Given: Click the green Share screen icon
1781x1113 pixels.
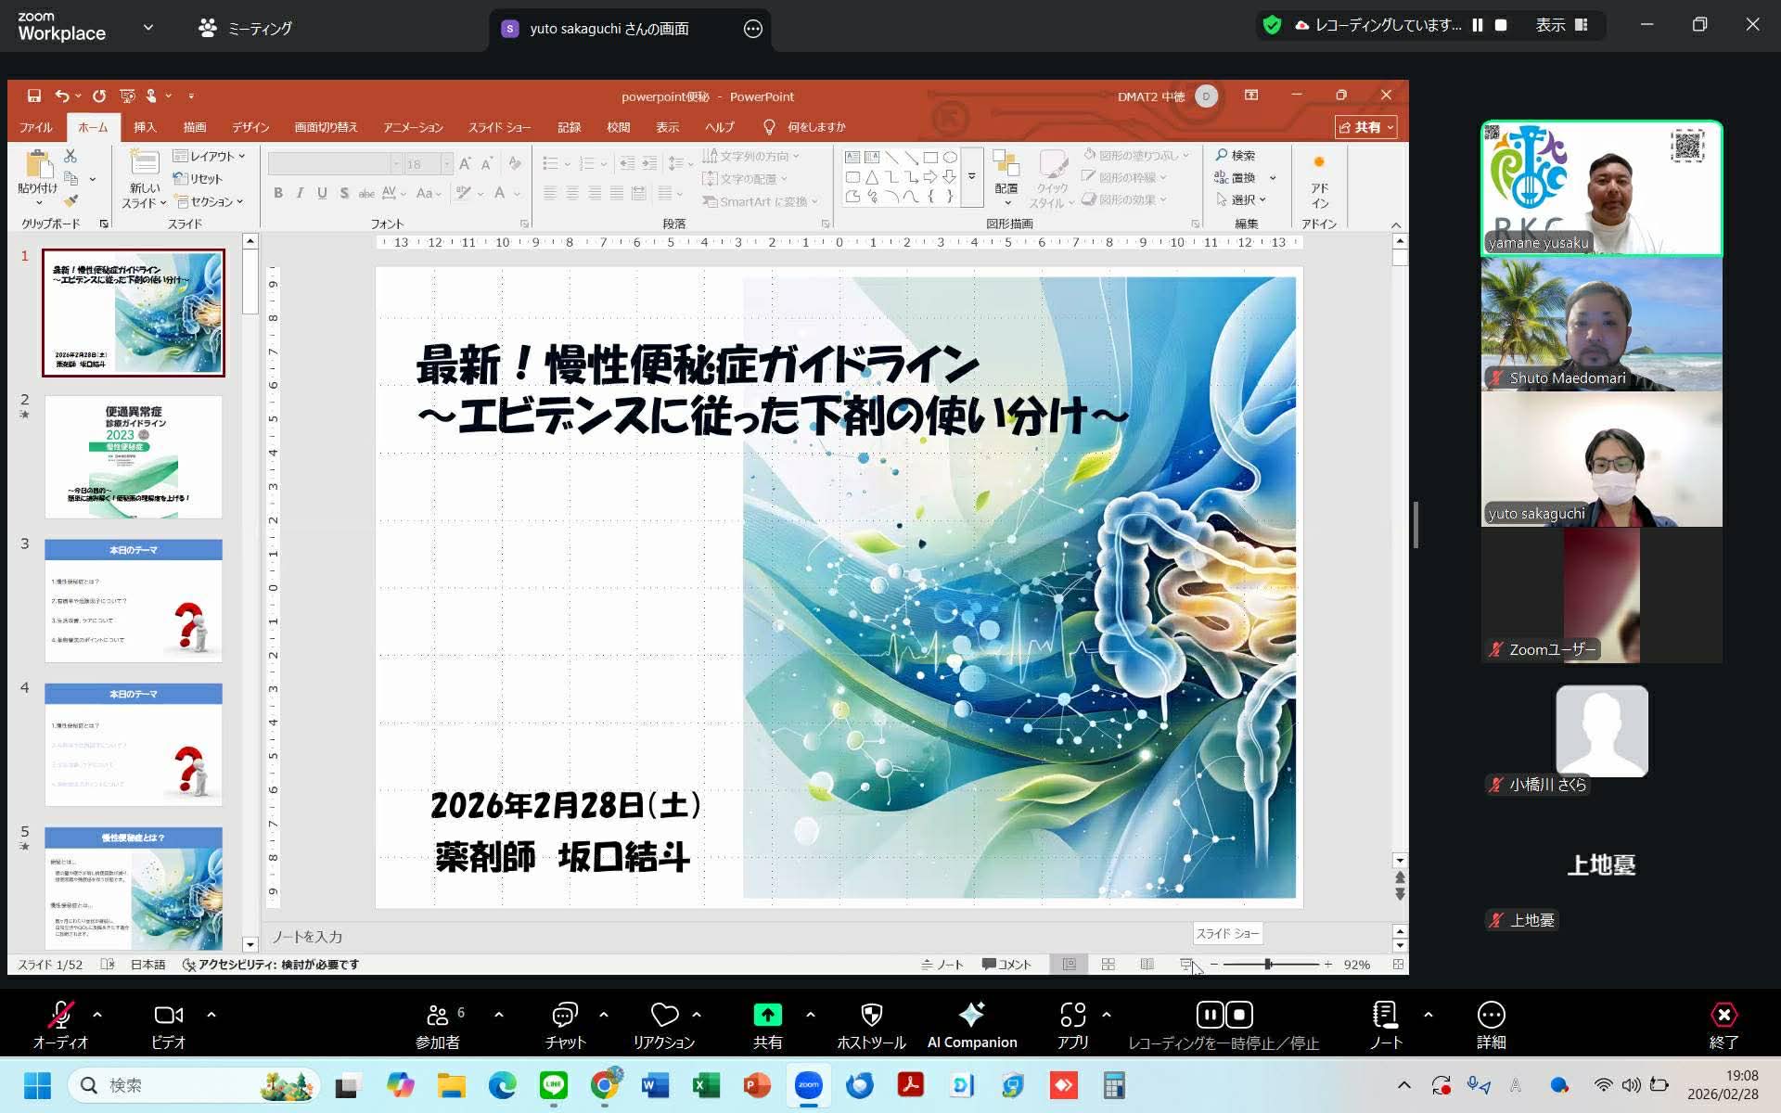Looking at the screenshot, I should 767,1016.
